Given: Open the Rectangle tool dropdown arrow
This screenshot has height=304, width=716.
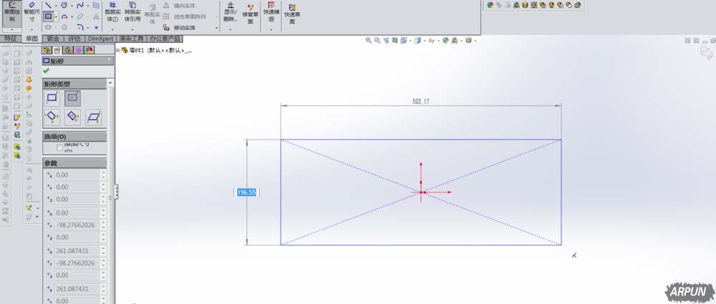Looking at the screenshot, I should pyautogui.click(x=56, y=17).
